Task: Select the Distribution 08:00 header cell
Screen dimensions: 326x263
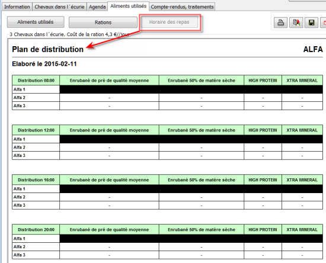Action: click(36, 81)
